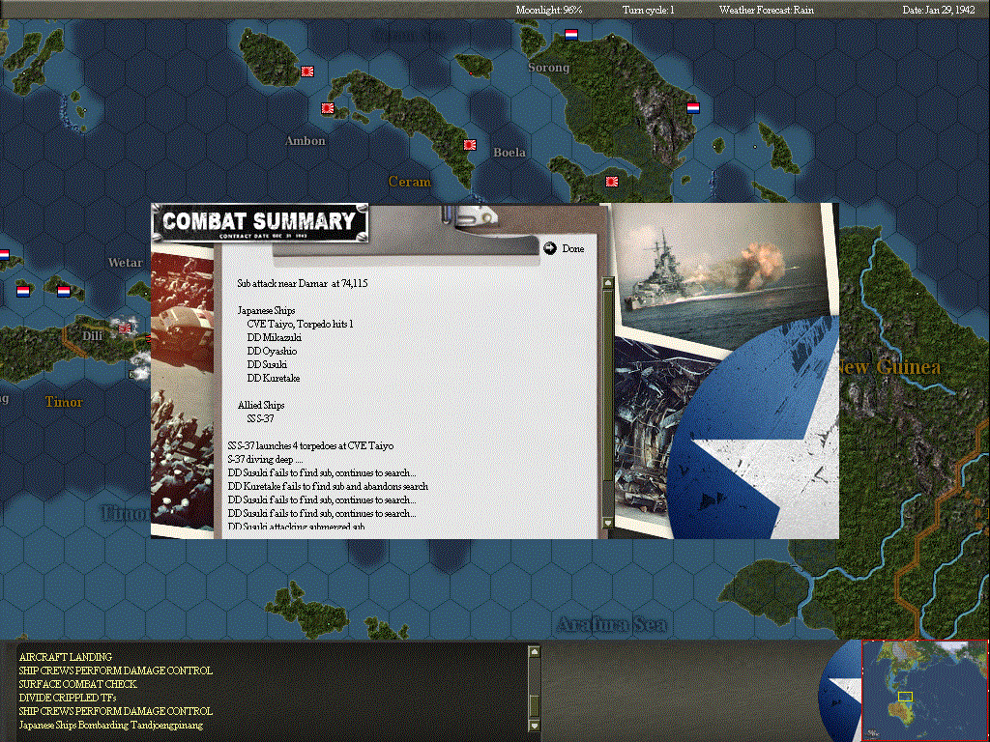Select the Japanese flag southeast of Boela label
The height and width of the screenshot is (742, 990).
click(612, 182)
